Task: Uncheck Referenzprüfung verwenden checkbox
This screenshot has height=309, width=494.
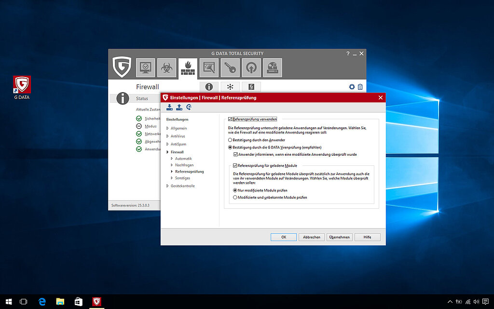Action: coord(230,119)
